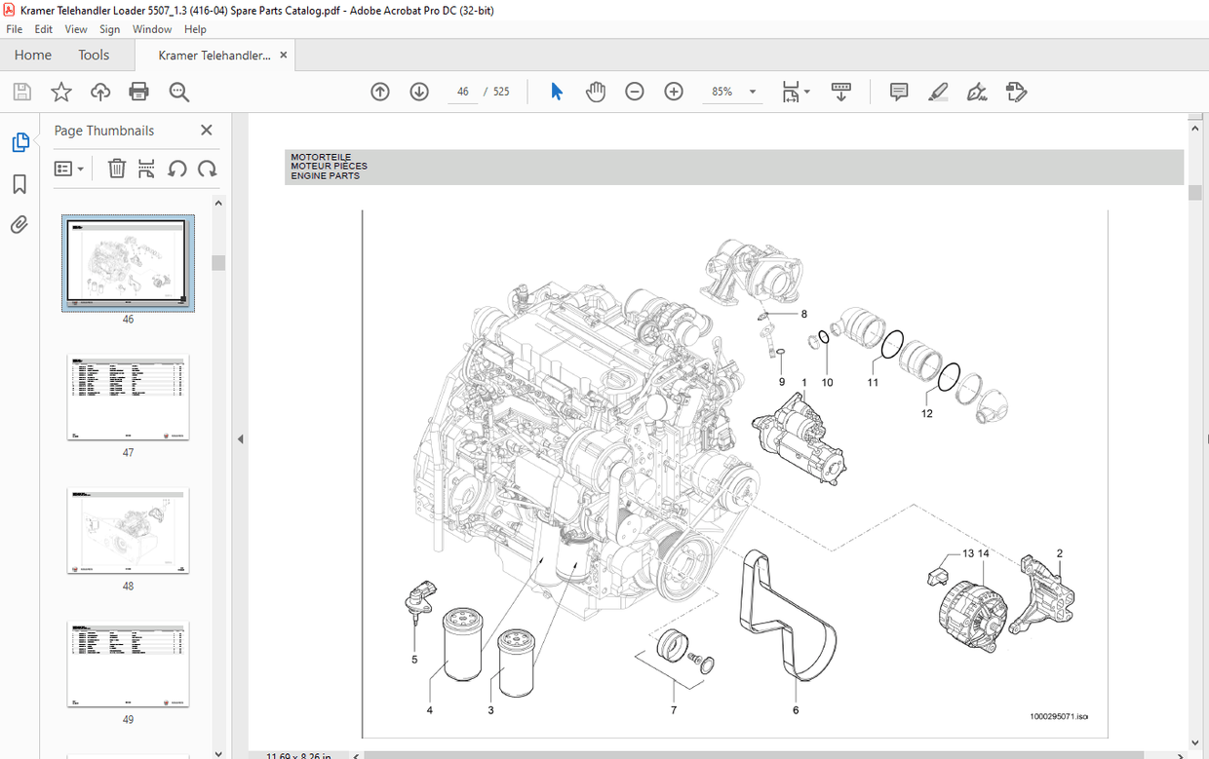This screenshot has width=1209, height=759.
Task: Select the Hand tool
Action: click(595, 91)
